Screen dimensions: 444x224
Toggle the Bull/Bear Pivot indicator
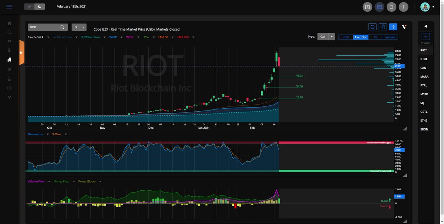tap(90, 37)
